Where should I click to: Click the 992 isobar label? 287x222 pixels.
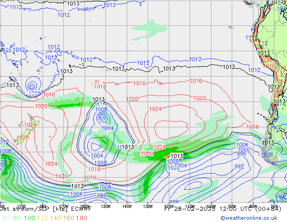click(239, 167)
